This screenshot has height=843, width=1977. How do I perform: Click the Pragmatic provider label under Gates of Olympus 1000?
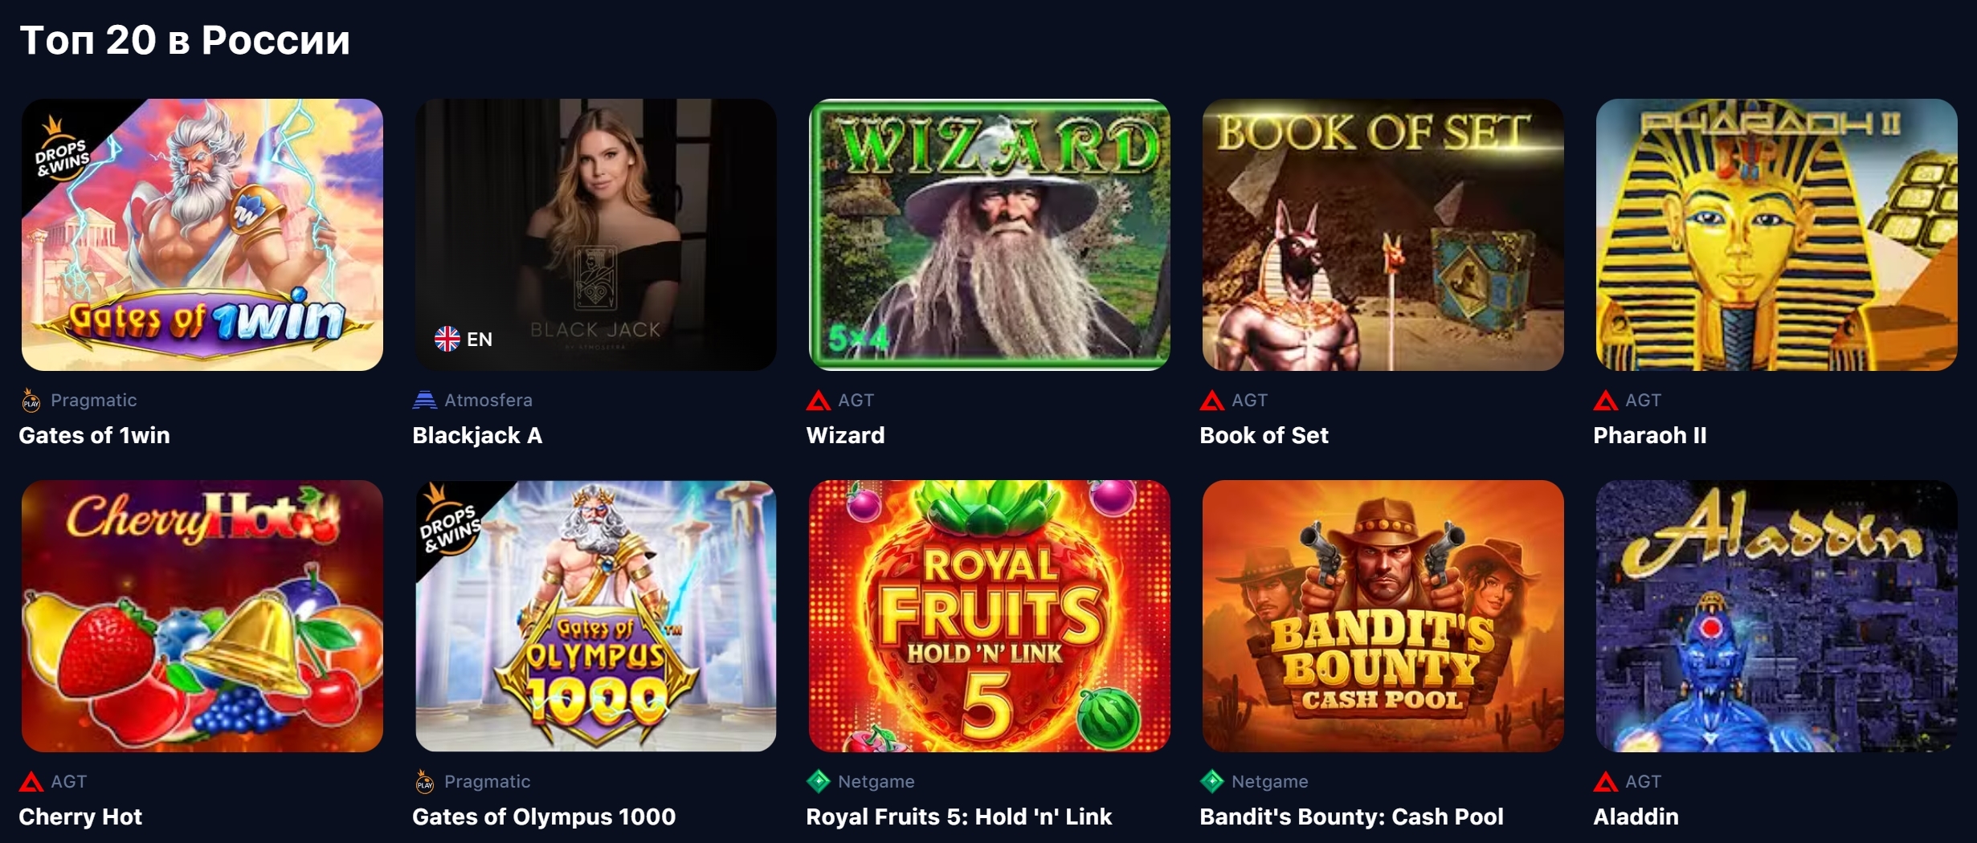487,781
